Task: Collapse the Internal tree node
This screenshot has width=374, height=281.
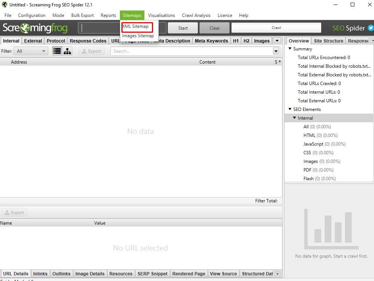Action: click(294, 118)
